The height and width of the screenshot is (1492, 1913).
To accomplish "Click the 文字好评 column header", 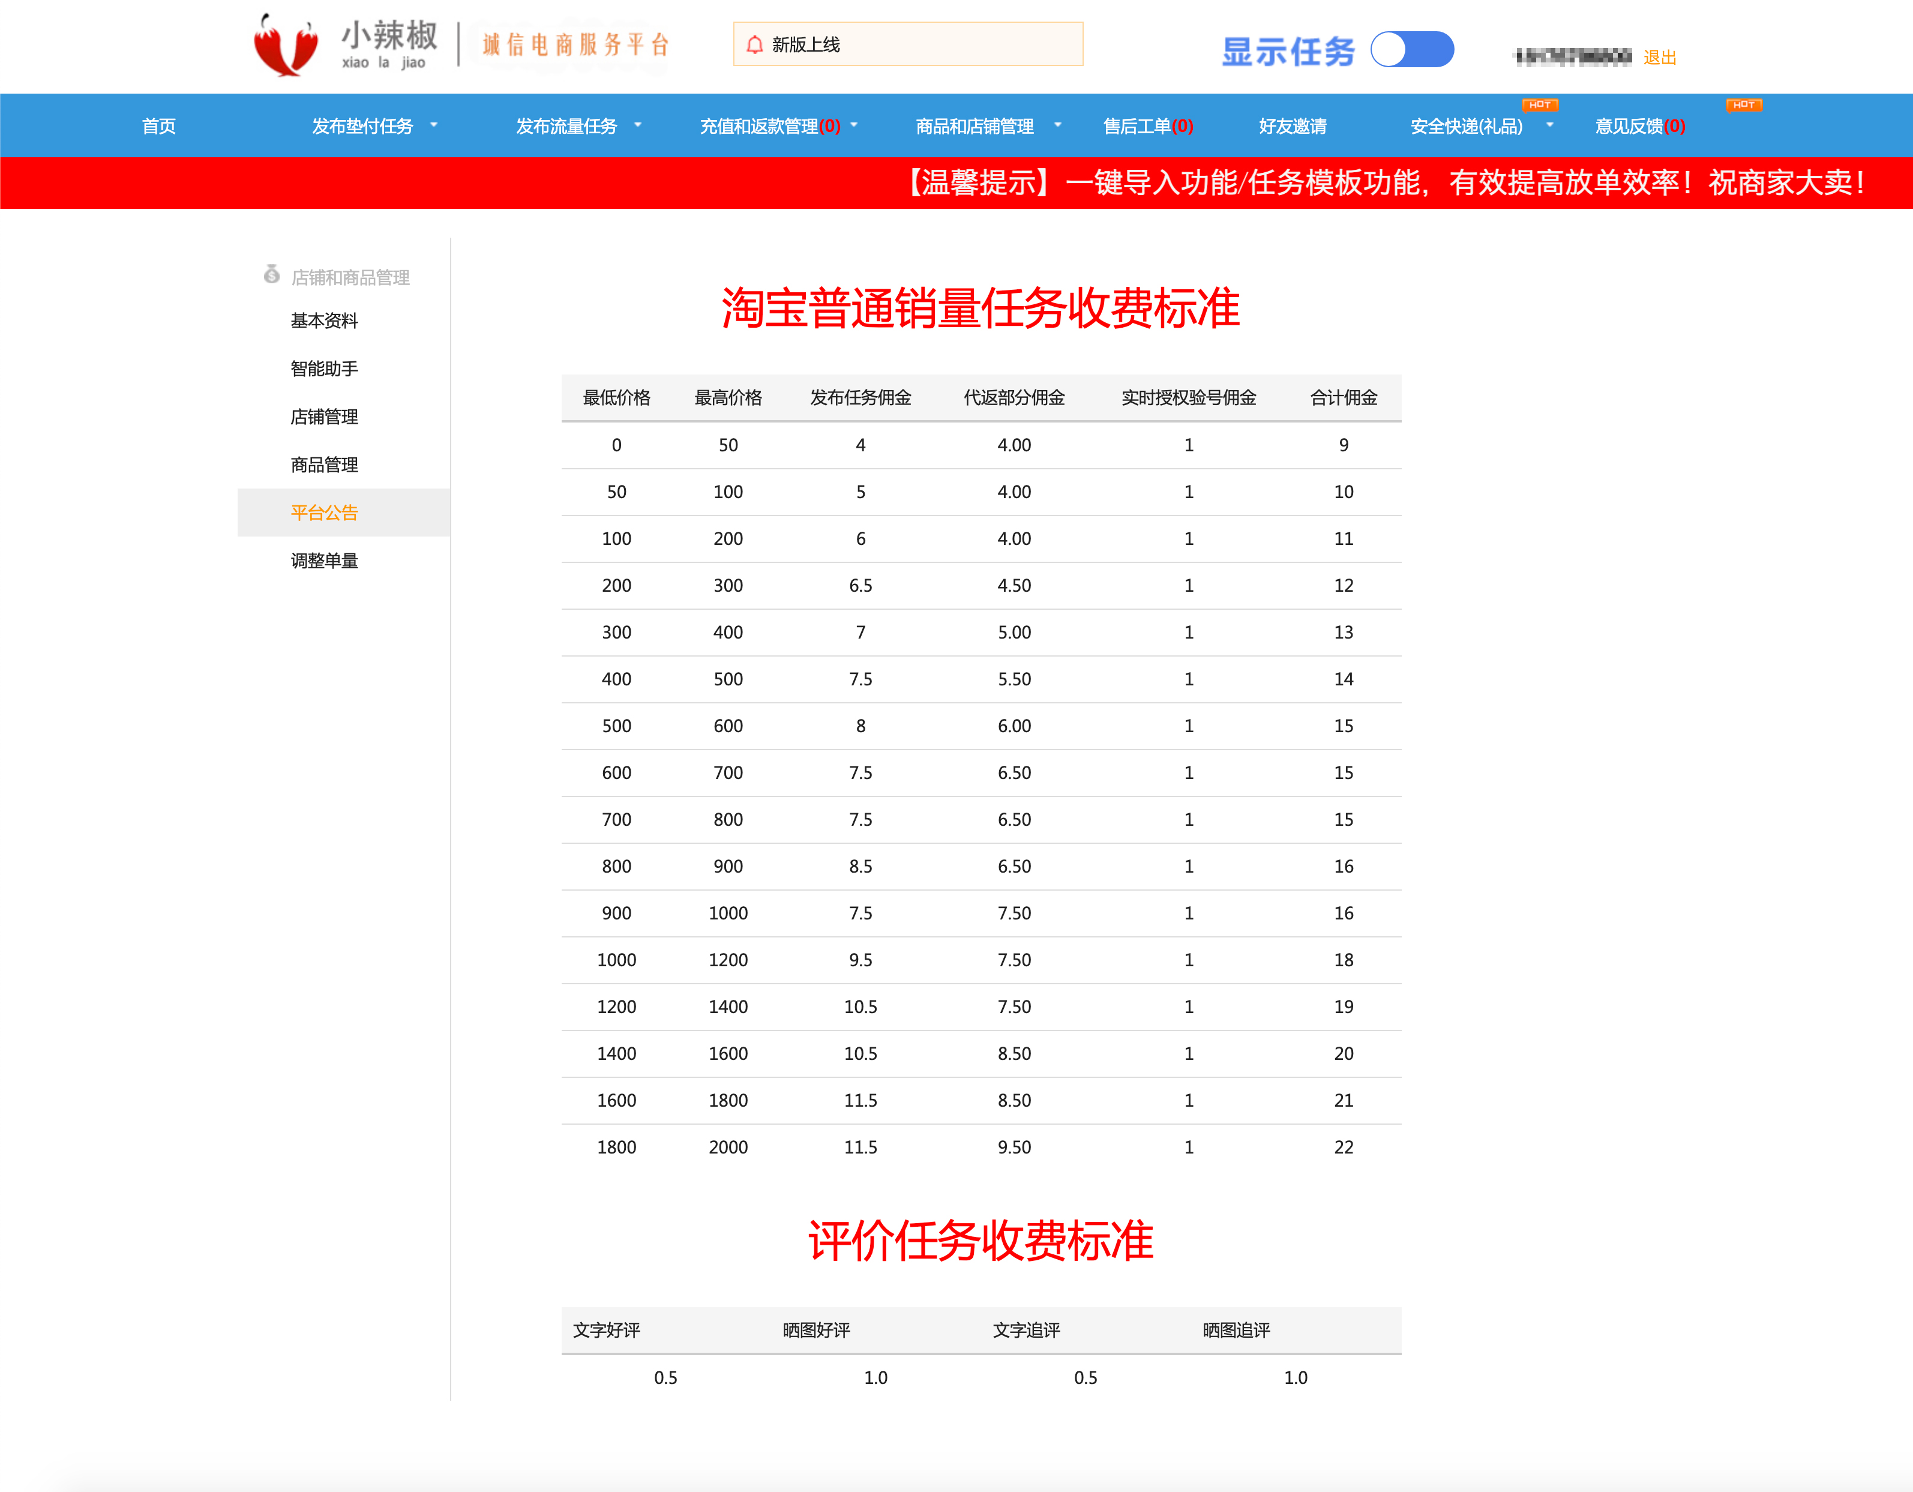I will pos(606,1330).
